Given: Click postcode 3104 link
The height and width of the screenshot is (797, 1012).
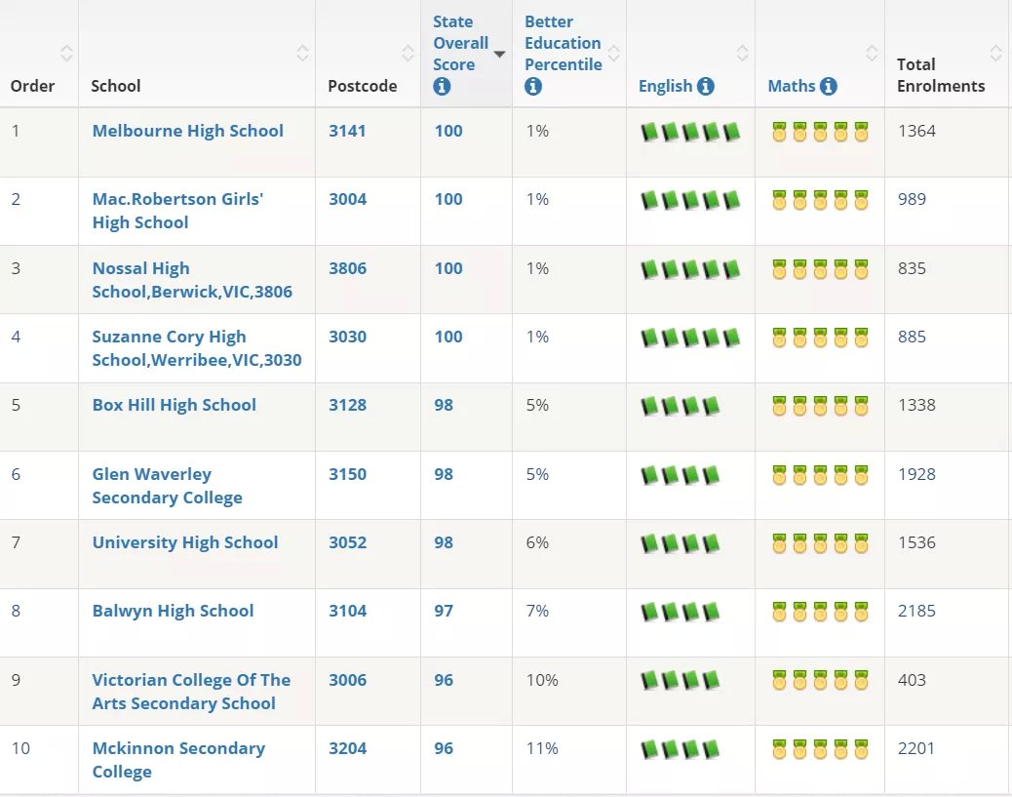Looking at the screenshot, I should tap(347, 611).
